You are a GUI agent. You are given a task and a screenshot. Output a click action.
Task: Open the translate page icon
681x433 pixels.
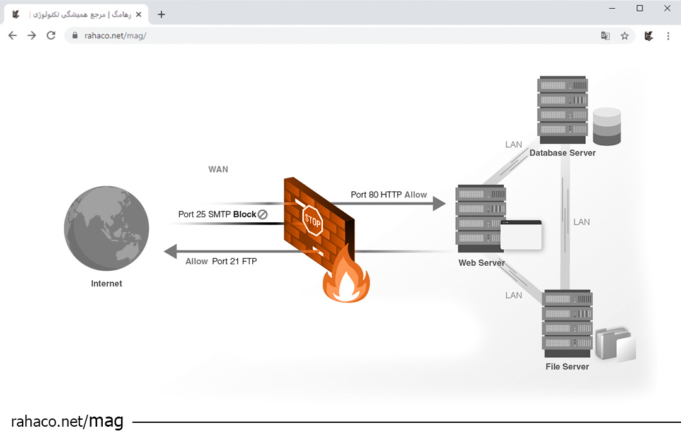coord(605,36)
